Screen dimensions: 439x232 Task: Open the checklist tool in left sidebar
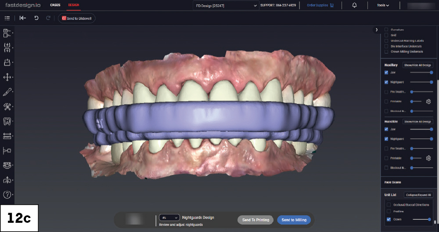pyautogui.click(x=7, y=33)
